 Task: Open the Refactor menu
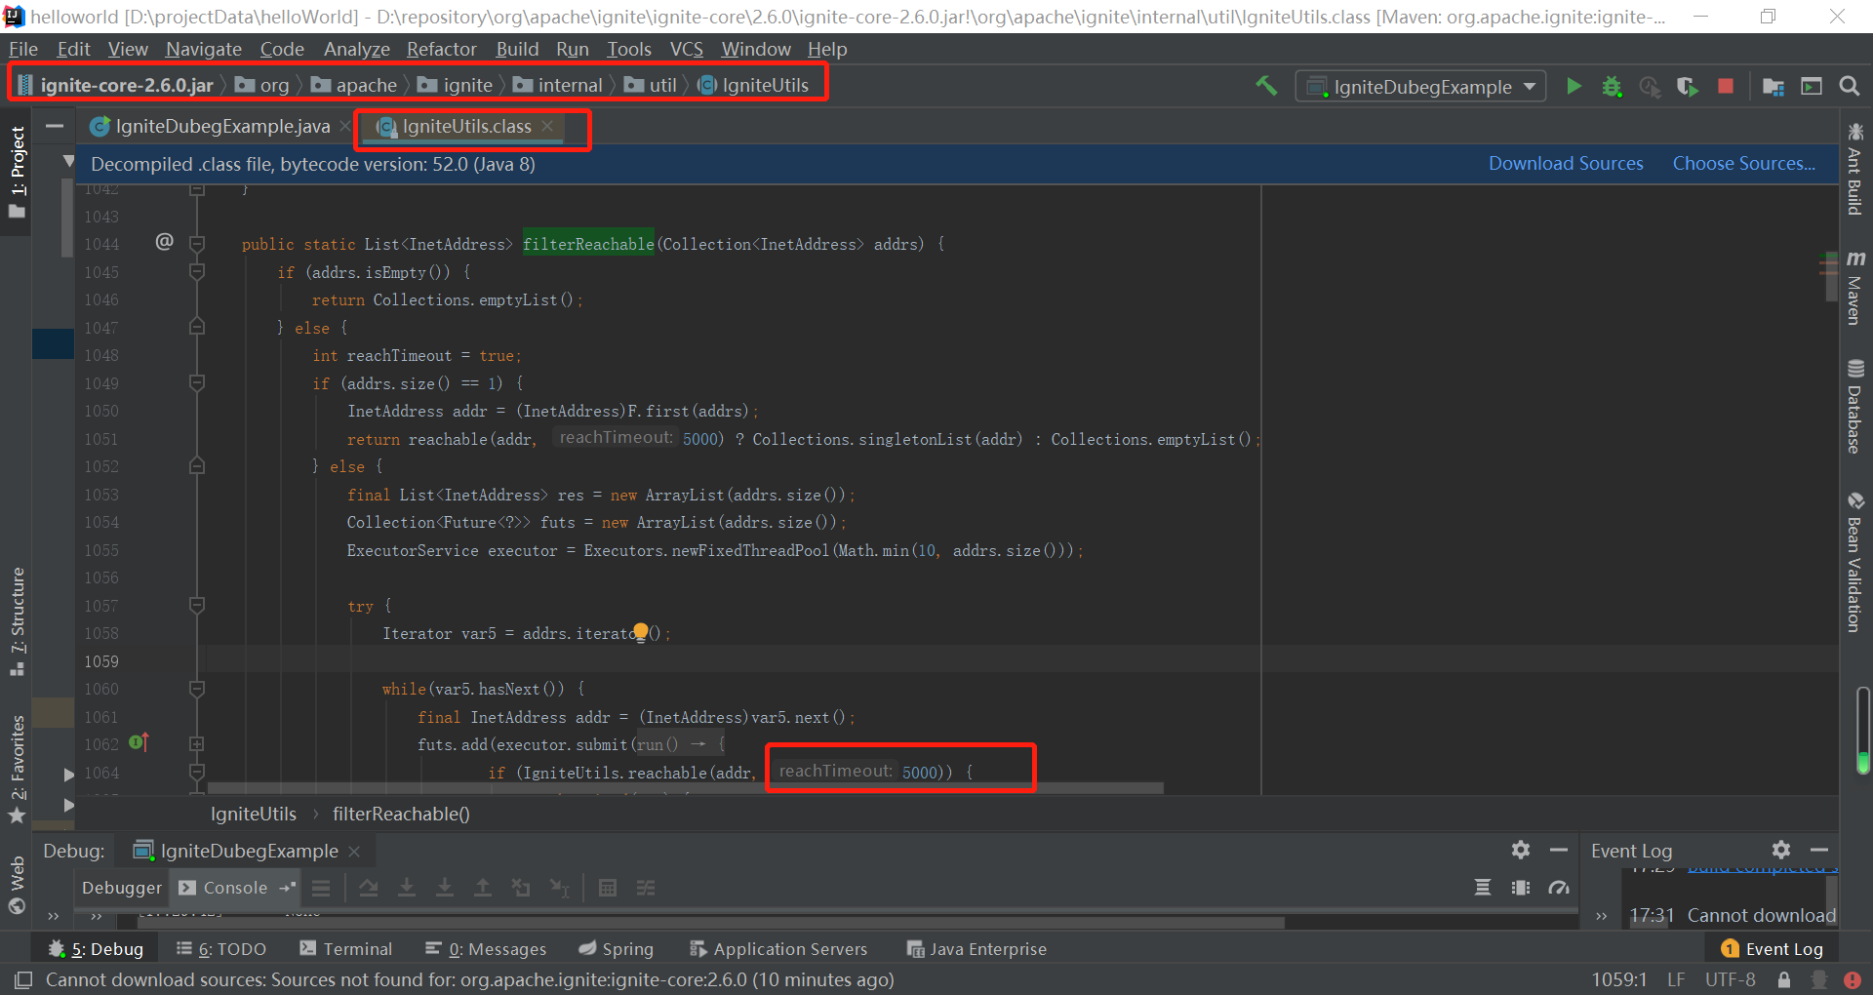click(x=441, y=49)
